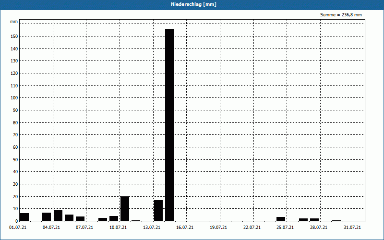Click the small bar just before 25.07.21
384x240 pixels.
(281, 219)
